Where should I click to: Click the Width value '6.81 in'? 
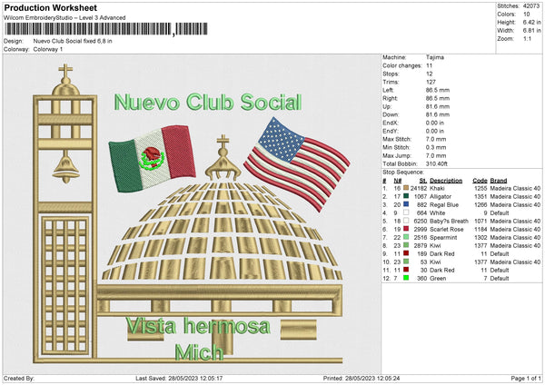531,31
